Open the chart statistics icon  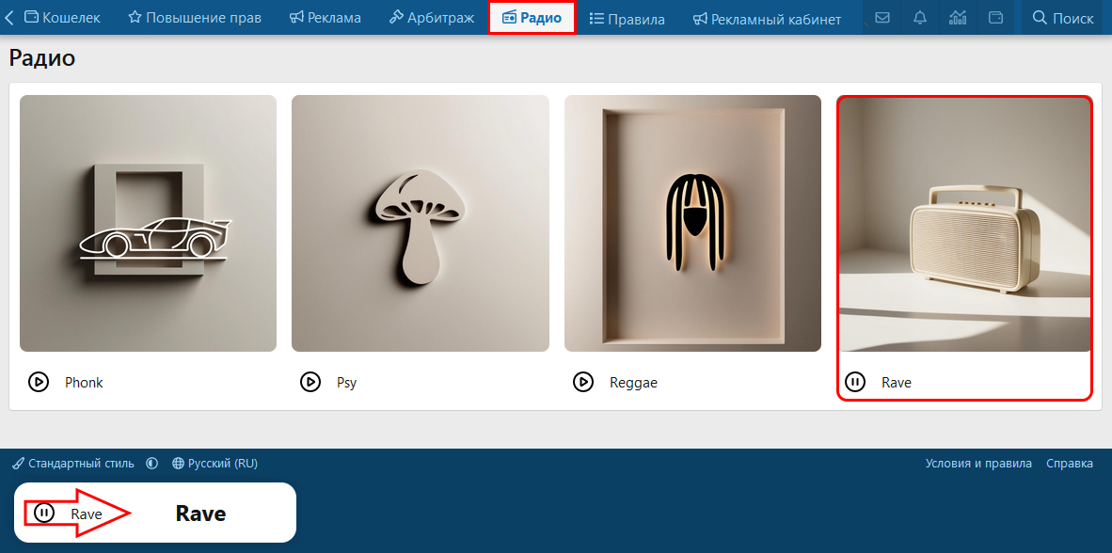click(958, 18)
